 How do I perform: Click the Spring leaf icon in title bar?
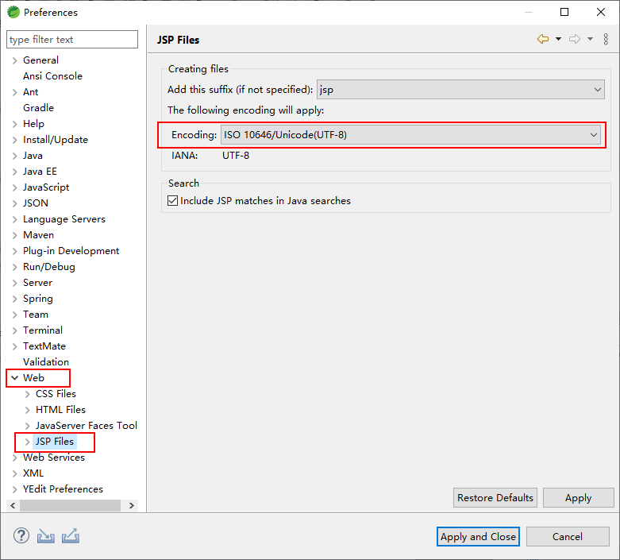coord(13,12)
